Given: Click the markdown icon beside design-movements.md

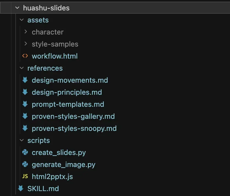Looking at the screenshot, I should tap(25, 80).
